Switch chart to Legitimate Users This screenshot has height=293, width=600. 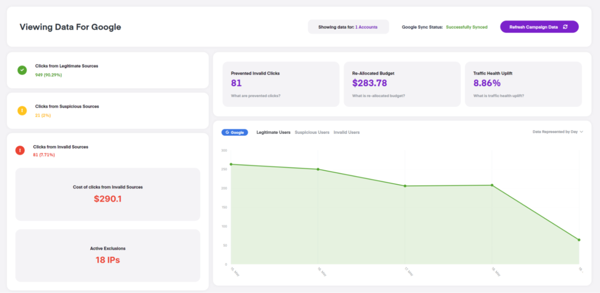click(x=273, y=133)
